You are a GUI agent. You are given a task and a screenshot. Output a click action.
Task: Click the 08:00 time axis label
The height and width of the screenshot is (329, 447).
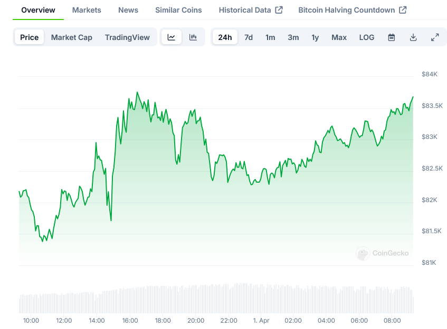click(392, 321)
